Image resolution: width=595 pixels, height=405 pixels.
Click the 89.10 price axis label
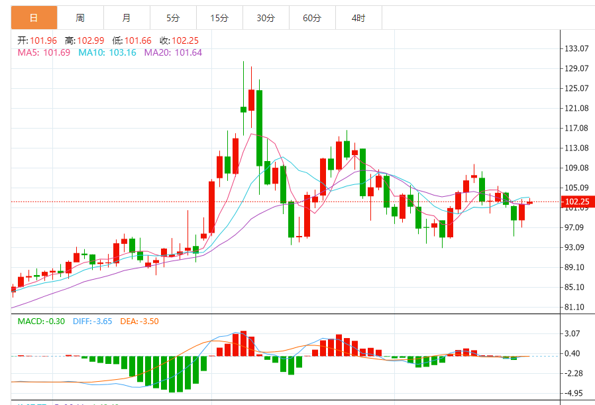click(574, 267)
